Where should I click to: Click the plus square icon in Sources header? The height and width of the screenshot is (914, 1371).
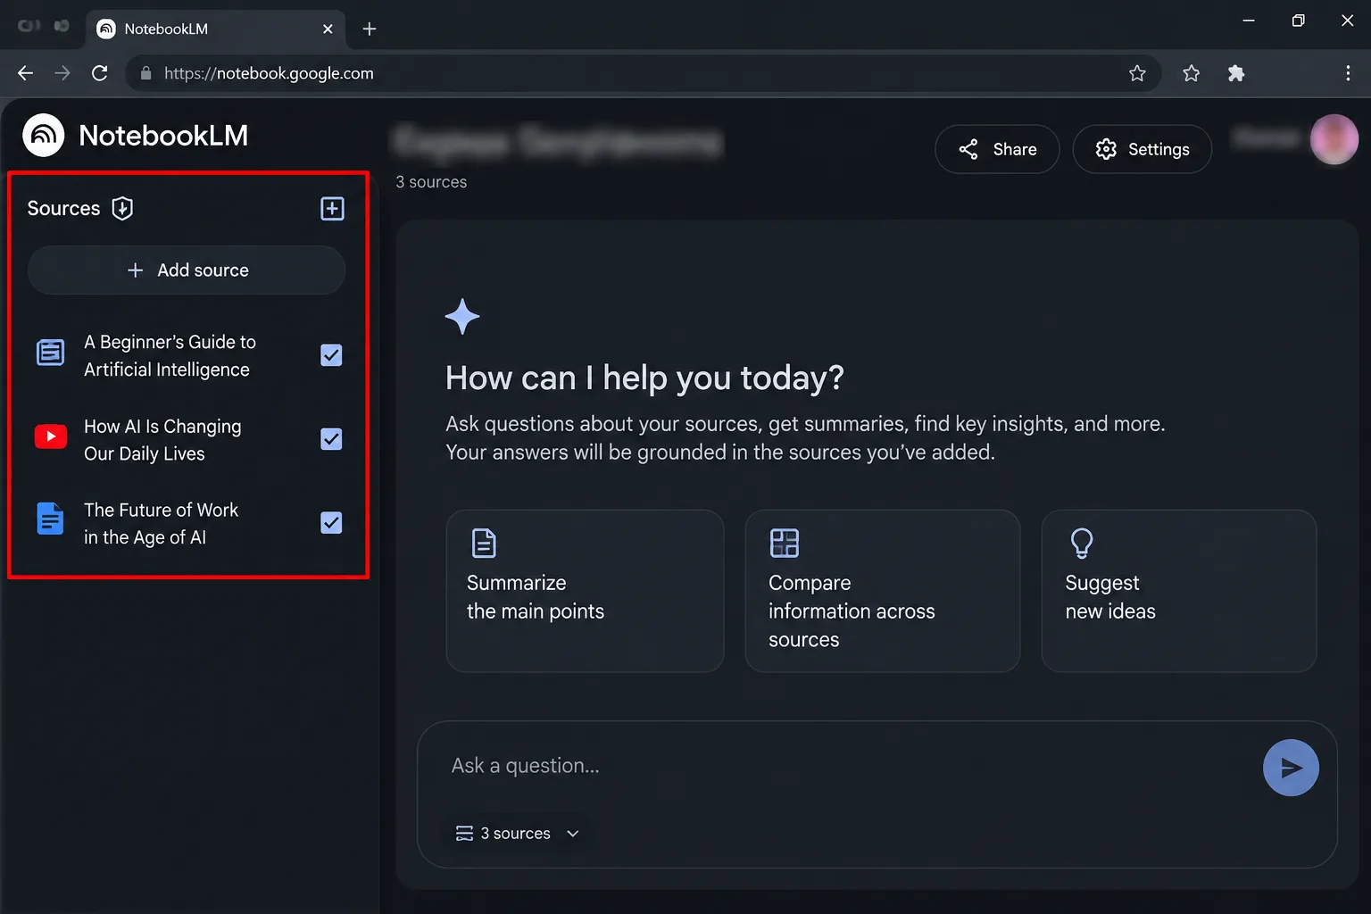click(x=332, y=208)
